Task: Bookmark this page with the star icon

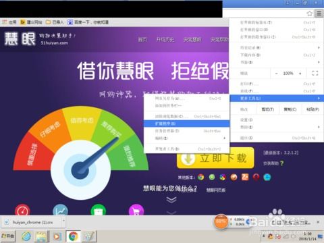Action: pos(310,13)
